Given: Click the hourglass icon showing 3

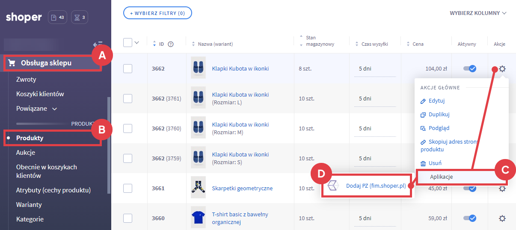Looking at the screenshot, I should 80,18.
